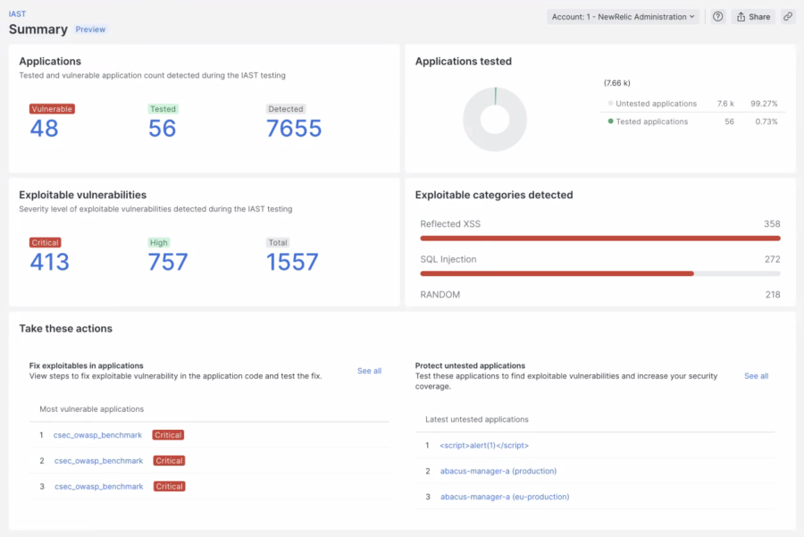Click the Total vulnerabilities count 1557
This screenshot has width=804, height=537.
pyautogui.click(x=292, y=262)
